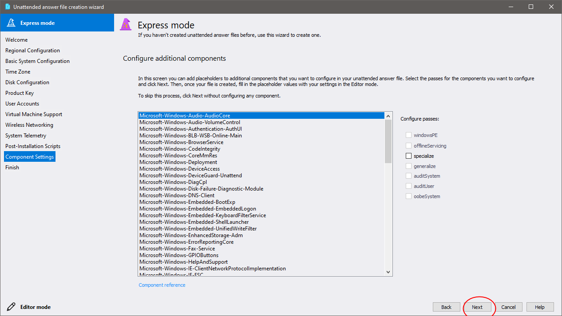
Task: Select Microsoft-Windows-DNS-Client component
Action: (261, 195)
